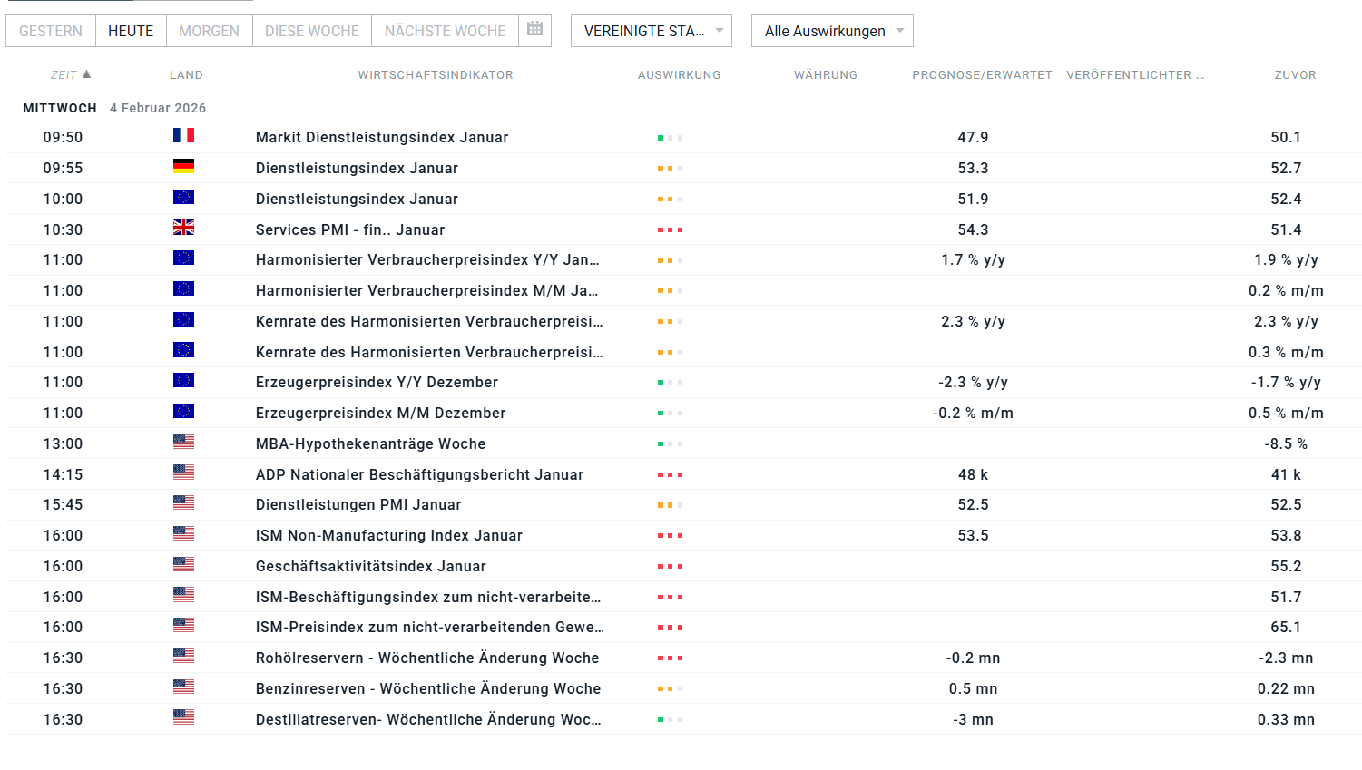Click the France flag on Markit Dienstleistungsindex row
Image resolution: width=1362 pixels, height=770 pixels.
pyautogui.click(x=183, y=134)
